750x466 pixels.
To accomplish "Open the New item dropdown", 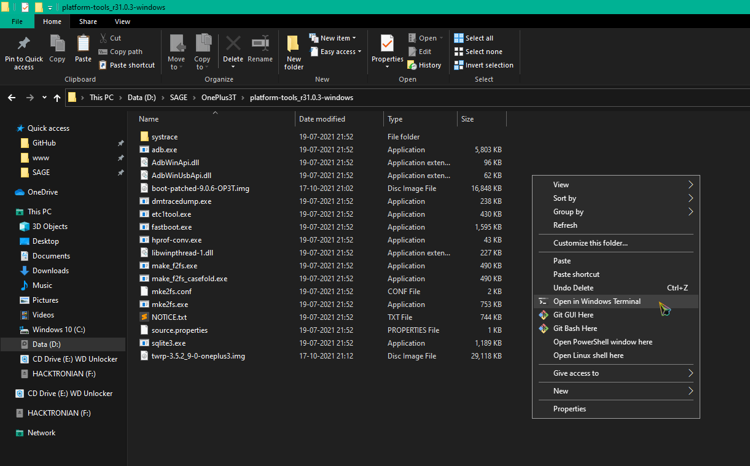I will coord(354,38).
